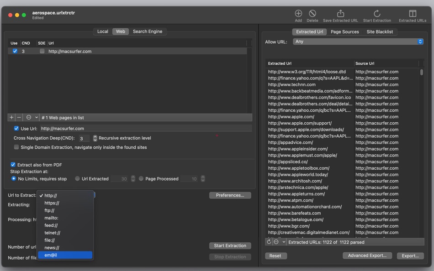The width and height of the screenshot is (434, 271).
Task: Open action menu beside extracted URLs count
Action: [279, 242]
